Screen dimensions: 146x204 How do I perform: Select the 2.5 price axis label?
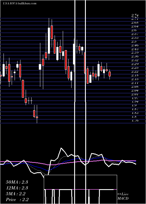coord(134,42)
